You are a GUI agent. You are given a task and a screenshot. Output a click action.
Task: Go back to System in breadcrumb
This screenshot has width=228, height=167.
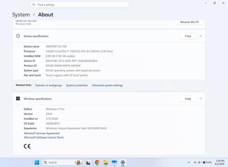21,14
